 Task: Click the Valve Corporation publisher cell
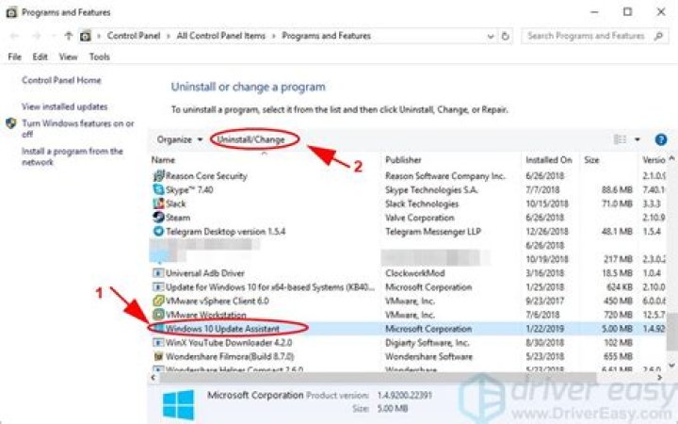tap(419, 218)
